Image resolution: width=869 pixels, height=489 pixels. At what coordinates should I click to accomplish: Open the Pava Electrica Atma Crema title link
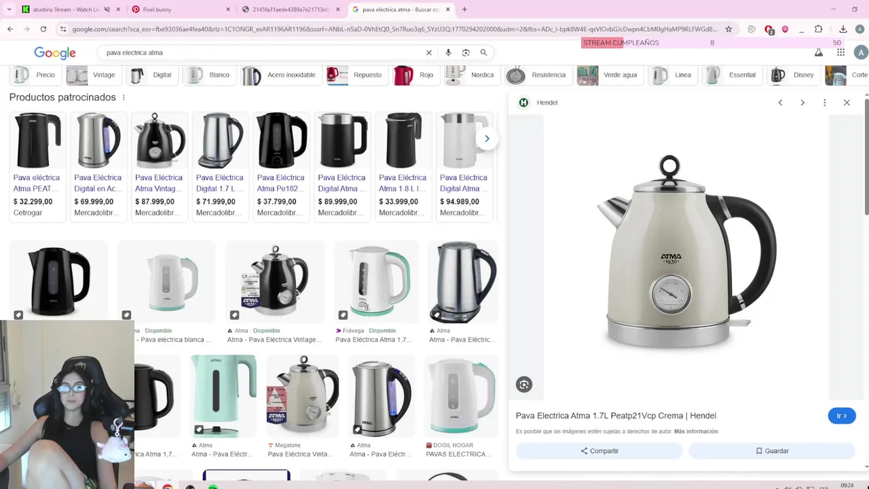(616, 416)
